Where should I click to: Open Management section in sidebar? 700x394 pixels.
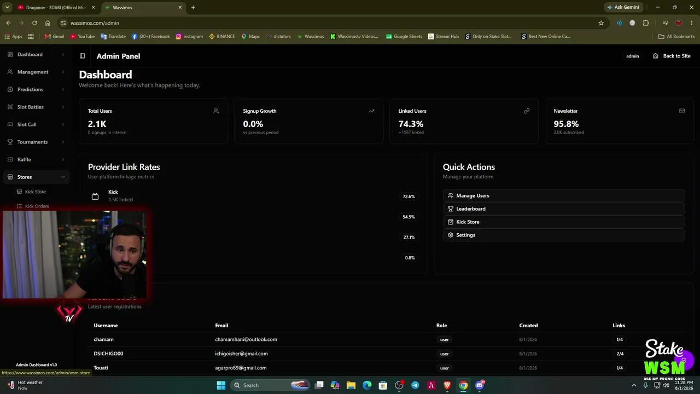pyautogui.click(x=33, y=72)
